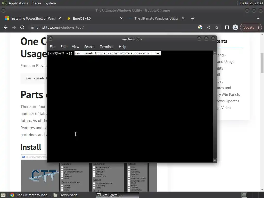Open the Places menu
Screen dimensions: 264x198
click(x=36, y=3)
